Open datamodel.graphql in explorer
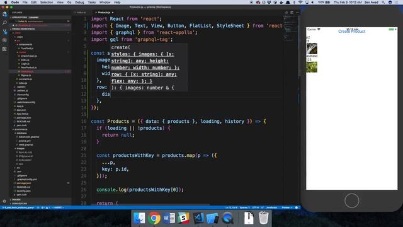This screenshot has width=403, height=227. [x=28, y=137]
